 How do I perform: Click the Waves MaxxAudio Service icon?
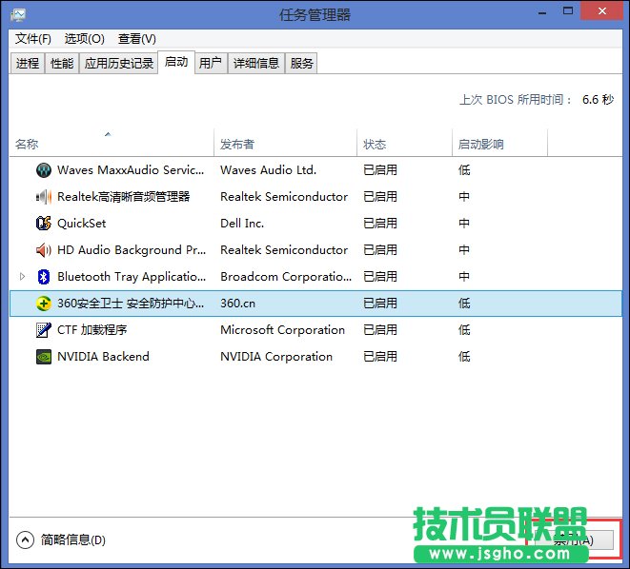43,170
